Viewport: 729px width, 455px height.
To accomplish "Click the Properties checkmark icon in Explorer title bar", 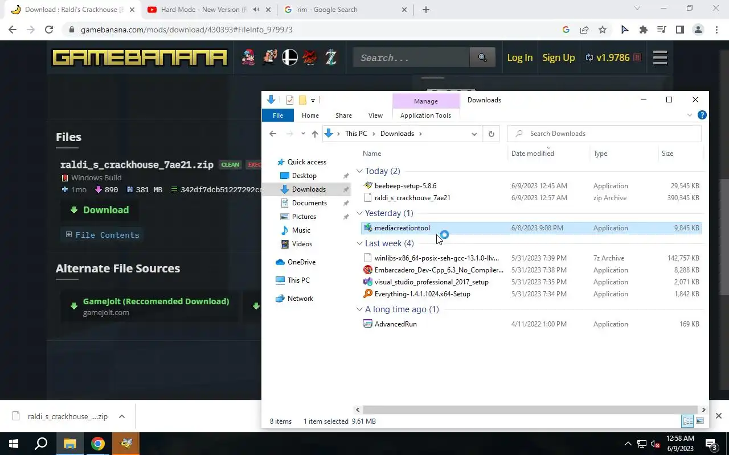I will [290, 100].
